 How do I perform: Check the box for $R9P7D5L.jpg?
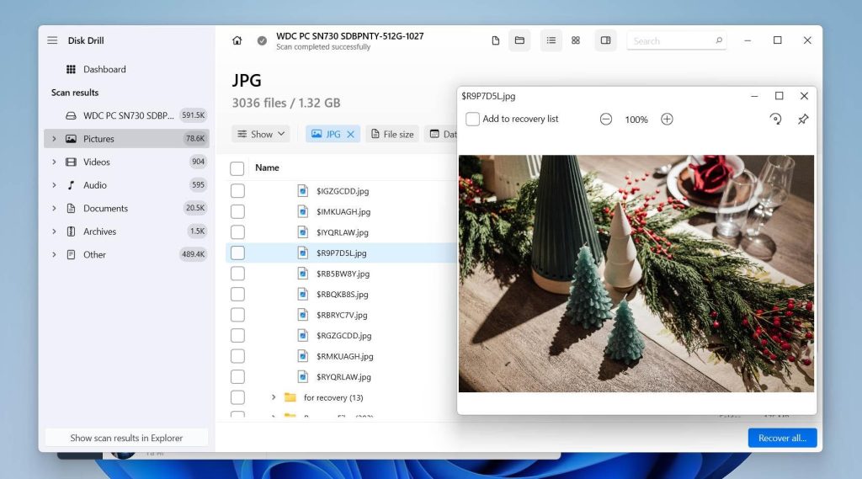237,253
